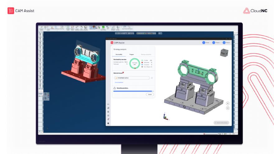Click the Cancel button under the progress bar
274x154 pixels.
[150, 95]
